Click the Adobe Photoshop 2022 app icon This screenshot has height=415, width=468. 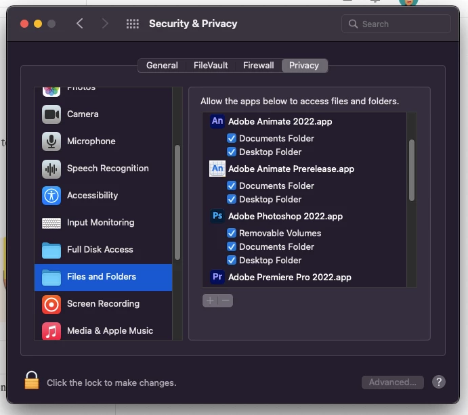pyautogui.click(x=217, y=216)
